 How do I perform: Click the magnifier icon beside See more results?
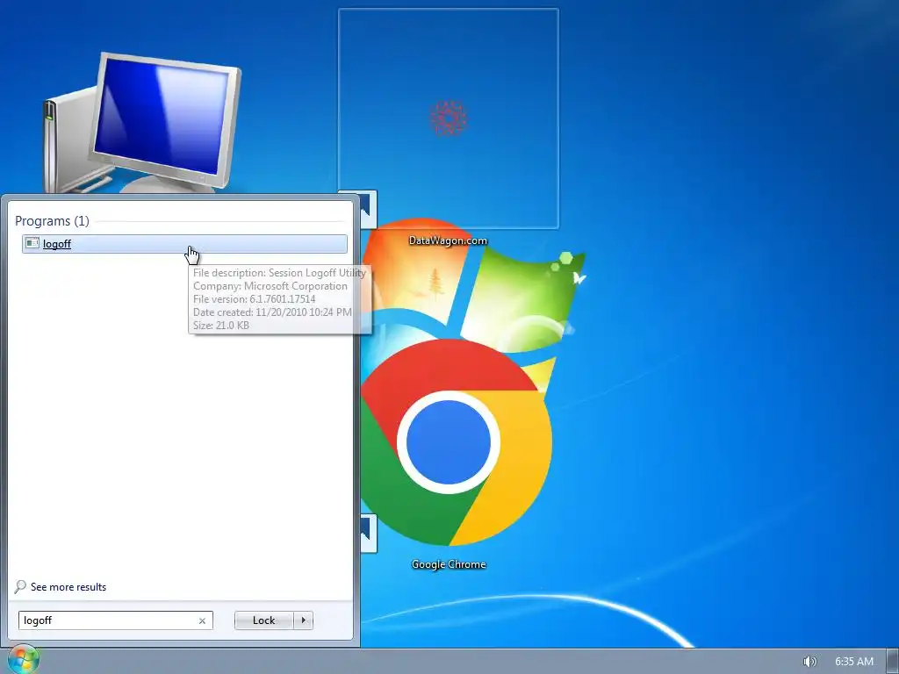pyautogui.click(x=20, y=586)
